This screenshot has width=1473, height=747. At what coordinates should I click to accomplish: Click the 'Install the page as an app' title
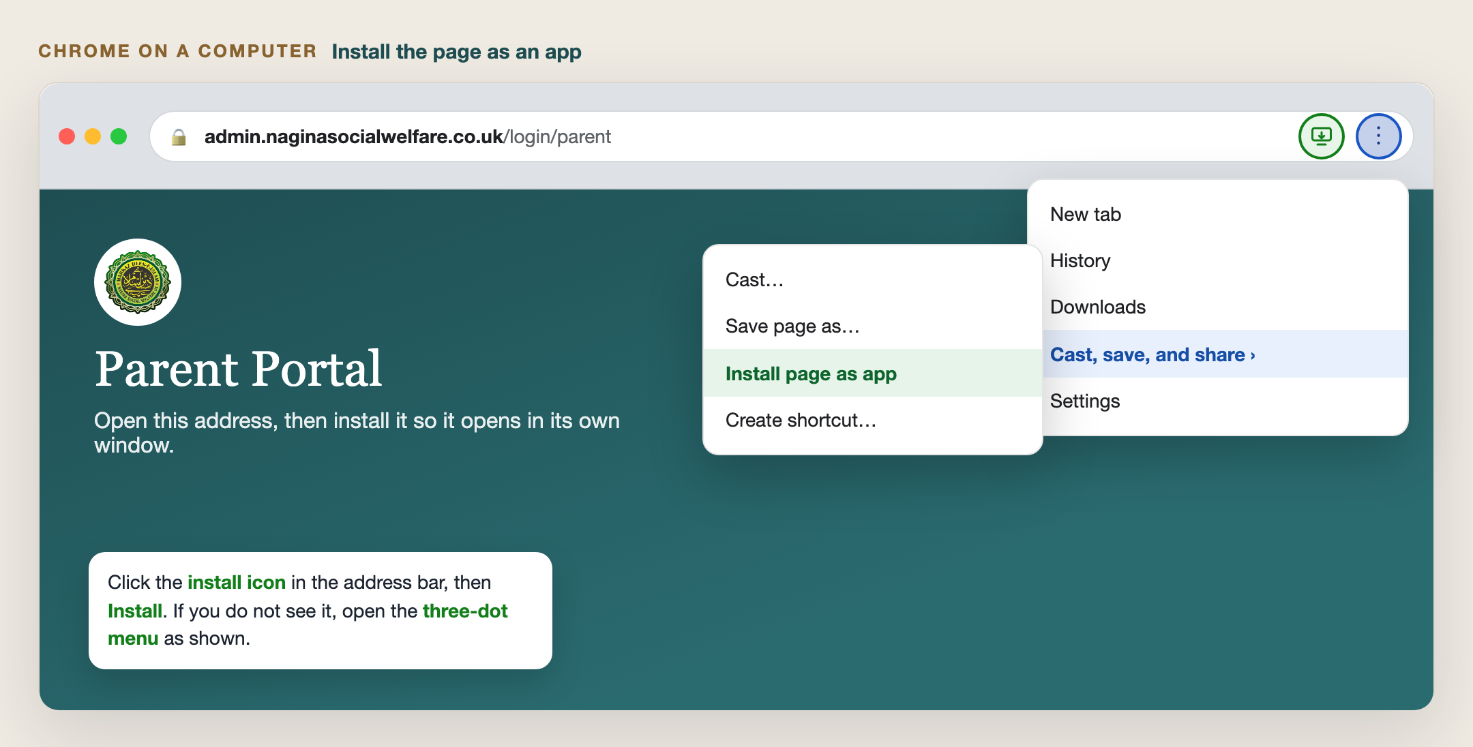[x=456, y=52]
